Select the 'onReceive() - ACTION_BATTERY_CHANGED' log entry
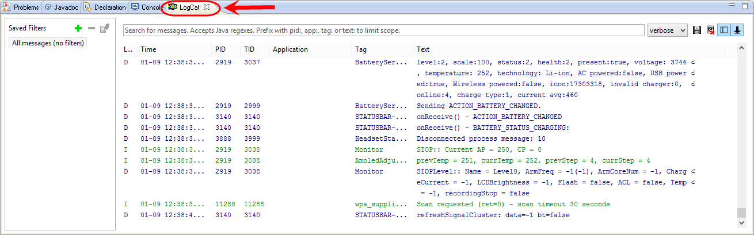754x235 pixels. (x=429, y=117)
